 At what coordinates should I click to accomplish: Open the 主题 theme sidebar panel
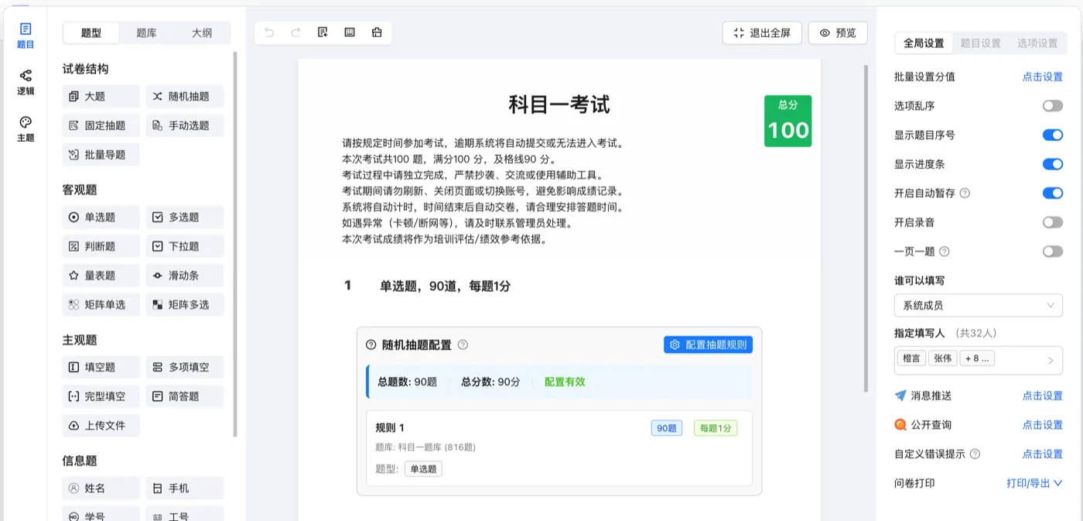(x=26, y=129)
